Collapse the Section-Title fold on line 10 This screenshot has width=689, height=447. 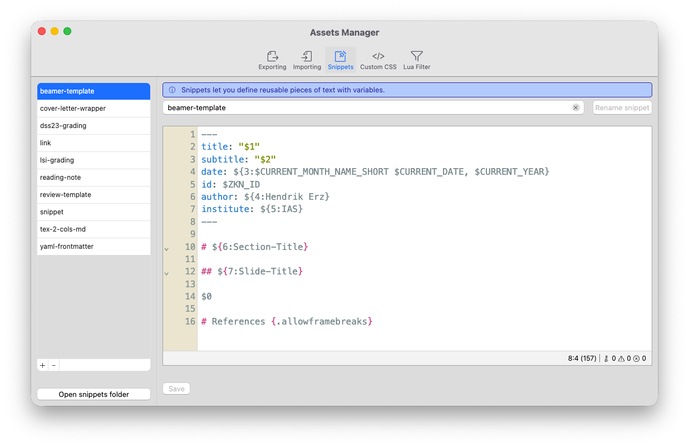(166, 249)
